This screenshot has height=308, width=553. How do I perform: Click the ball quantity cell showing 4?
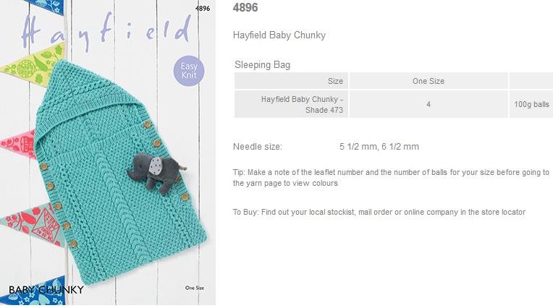point(429,104)
